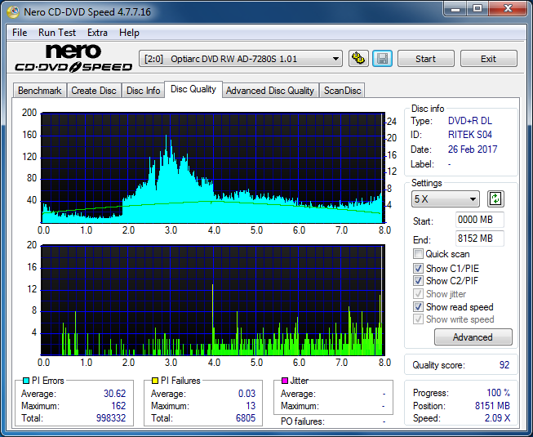Click PI Failures total value 6805
The width and height of the screenshot is (533, 437).
(246, 418)
